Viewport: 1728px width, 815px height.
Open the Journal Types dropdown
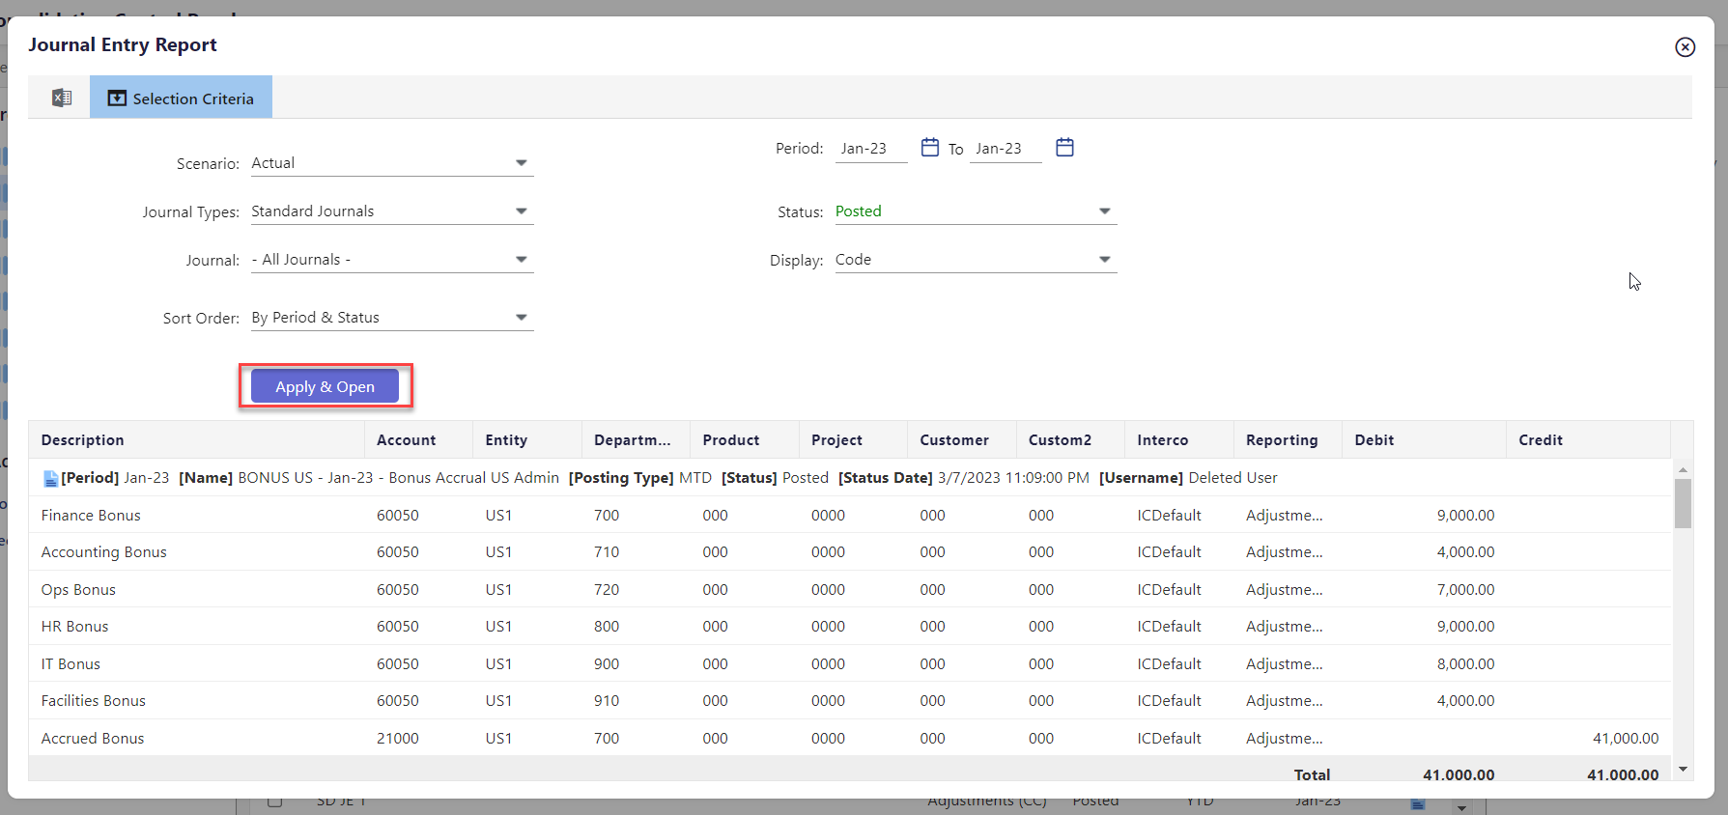point(392,211)
